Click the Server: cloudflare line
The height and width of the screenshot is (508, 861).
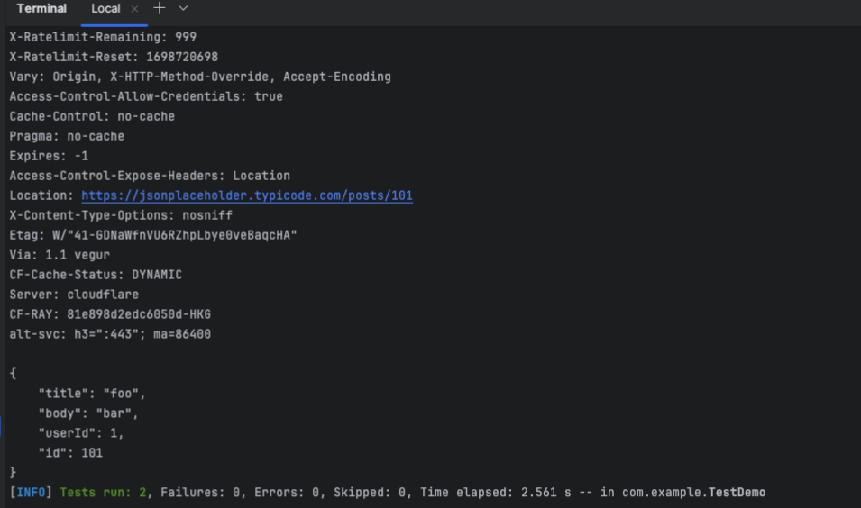pyautogui.click(x=74, y=295)
